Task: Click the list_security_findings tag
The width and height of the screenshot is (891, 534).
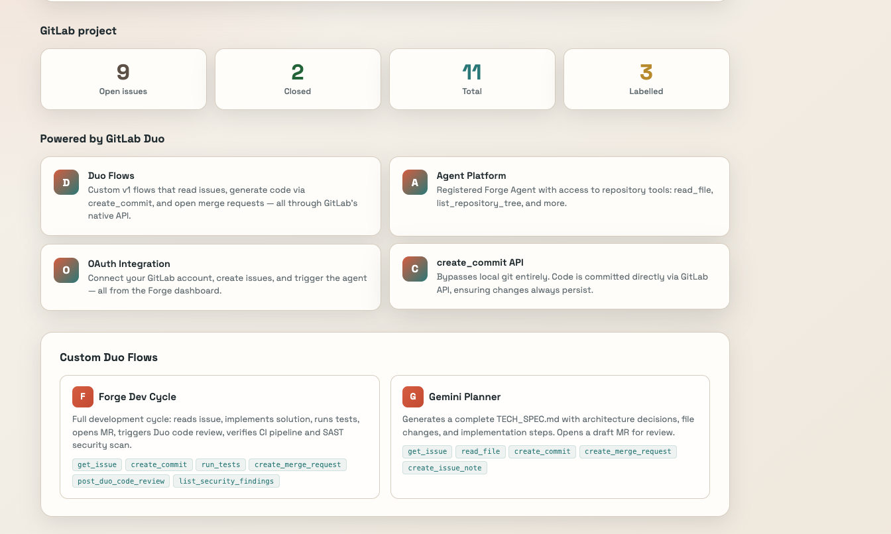Action: tap(227, 481)
